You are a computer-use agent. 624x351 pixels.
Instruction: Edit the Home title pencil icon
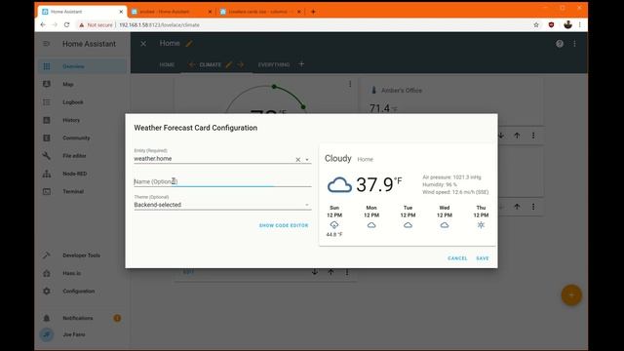pos(189,43)
